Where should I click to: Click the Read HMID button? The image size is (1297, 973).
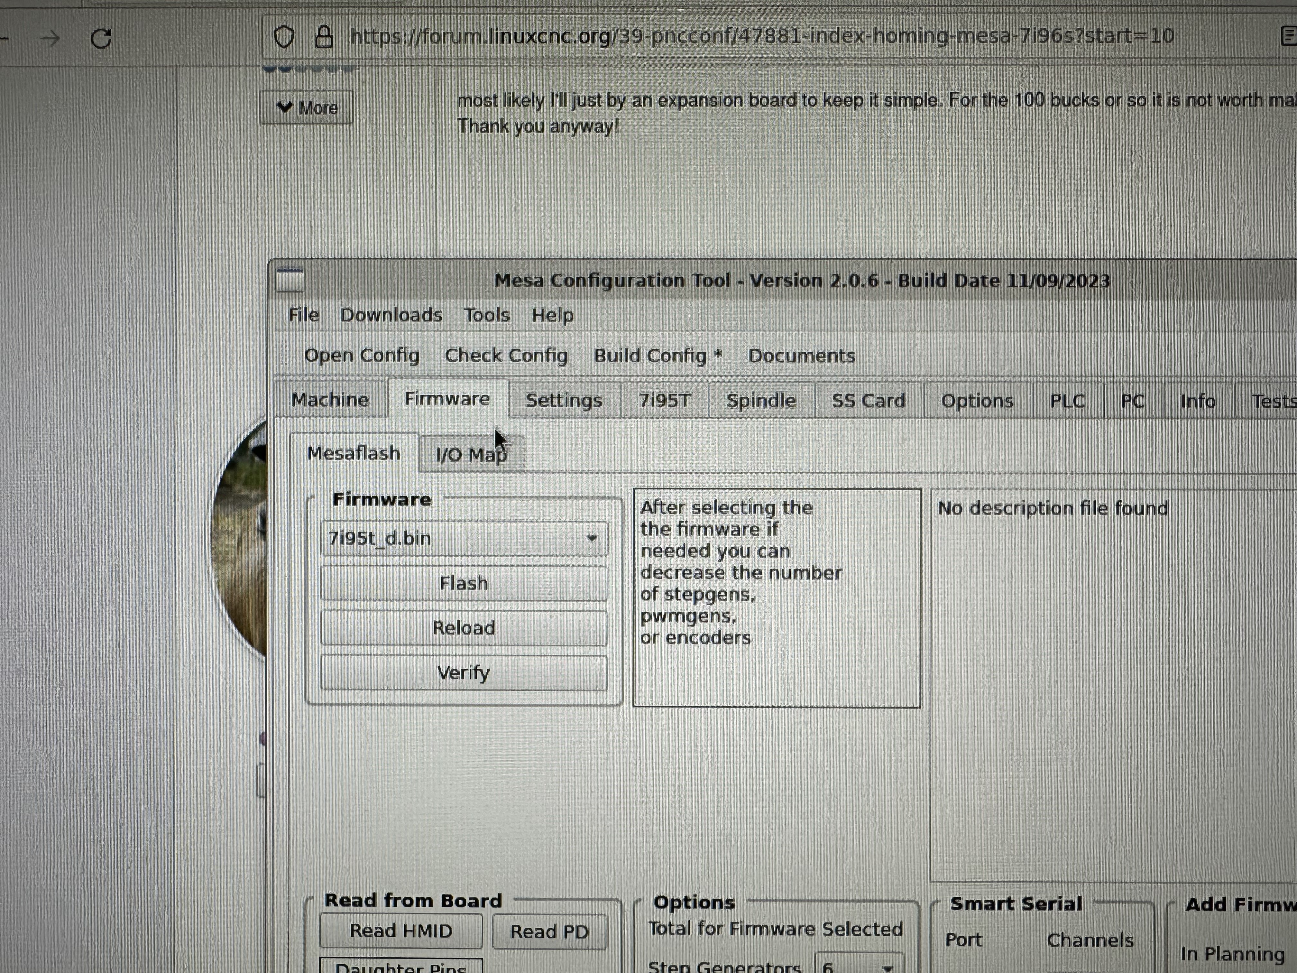[400, 931]
